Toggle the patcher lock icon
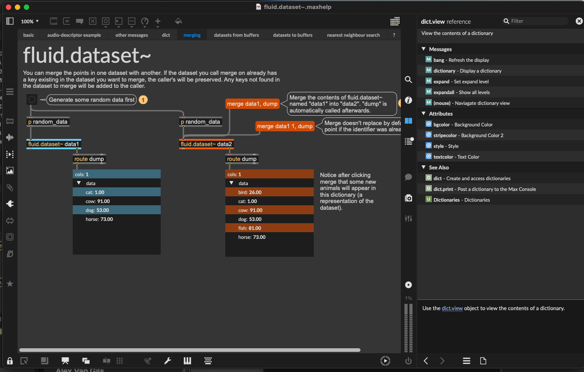The height and width of the screenshot is (372, 584). [x=10, y=361]
